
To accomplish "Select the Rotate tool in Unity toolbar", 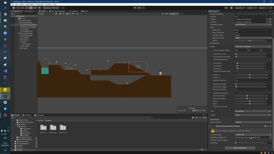I will [22, 8].
